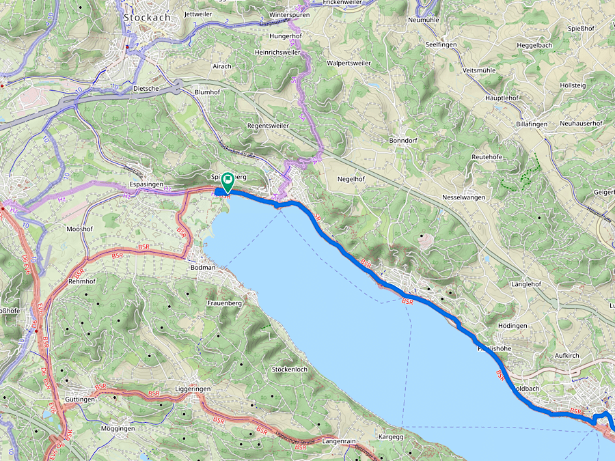Click the Aufkirch place label
Image resolution: width=615 pixels, height=461 pixels.
(x=566, y=356)
